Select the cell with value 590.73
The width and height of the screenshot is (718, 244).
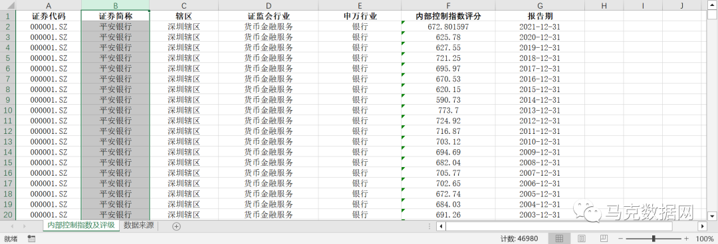coord(448,99)
